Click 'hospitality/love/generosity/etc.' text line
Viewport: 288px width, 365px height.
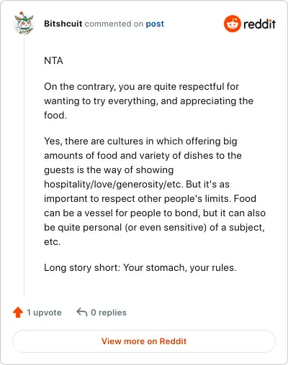[x=137, y=184]
